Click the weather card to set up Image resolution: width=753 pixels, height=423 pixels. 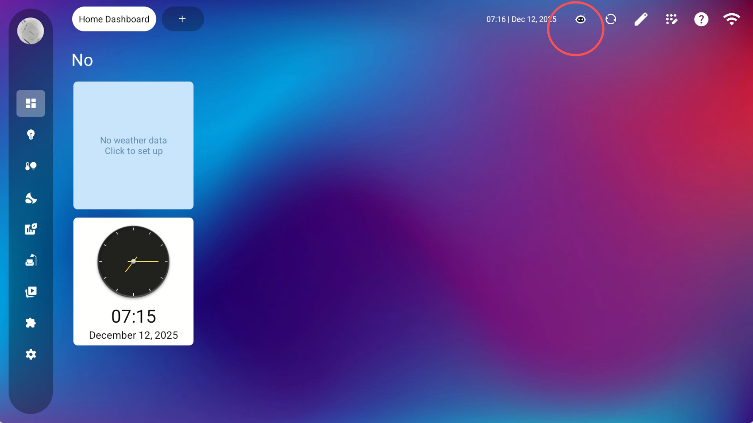point(133,145)
